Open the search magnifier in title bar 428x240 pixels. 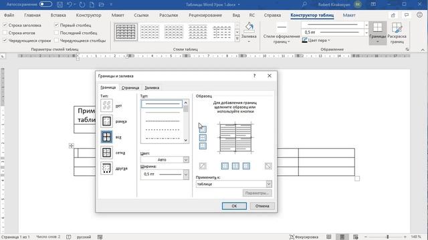[x=305, y=5]
